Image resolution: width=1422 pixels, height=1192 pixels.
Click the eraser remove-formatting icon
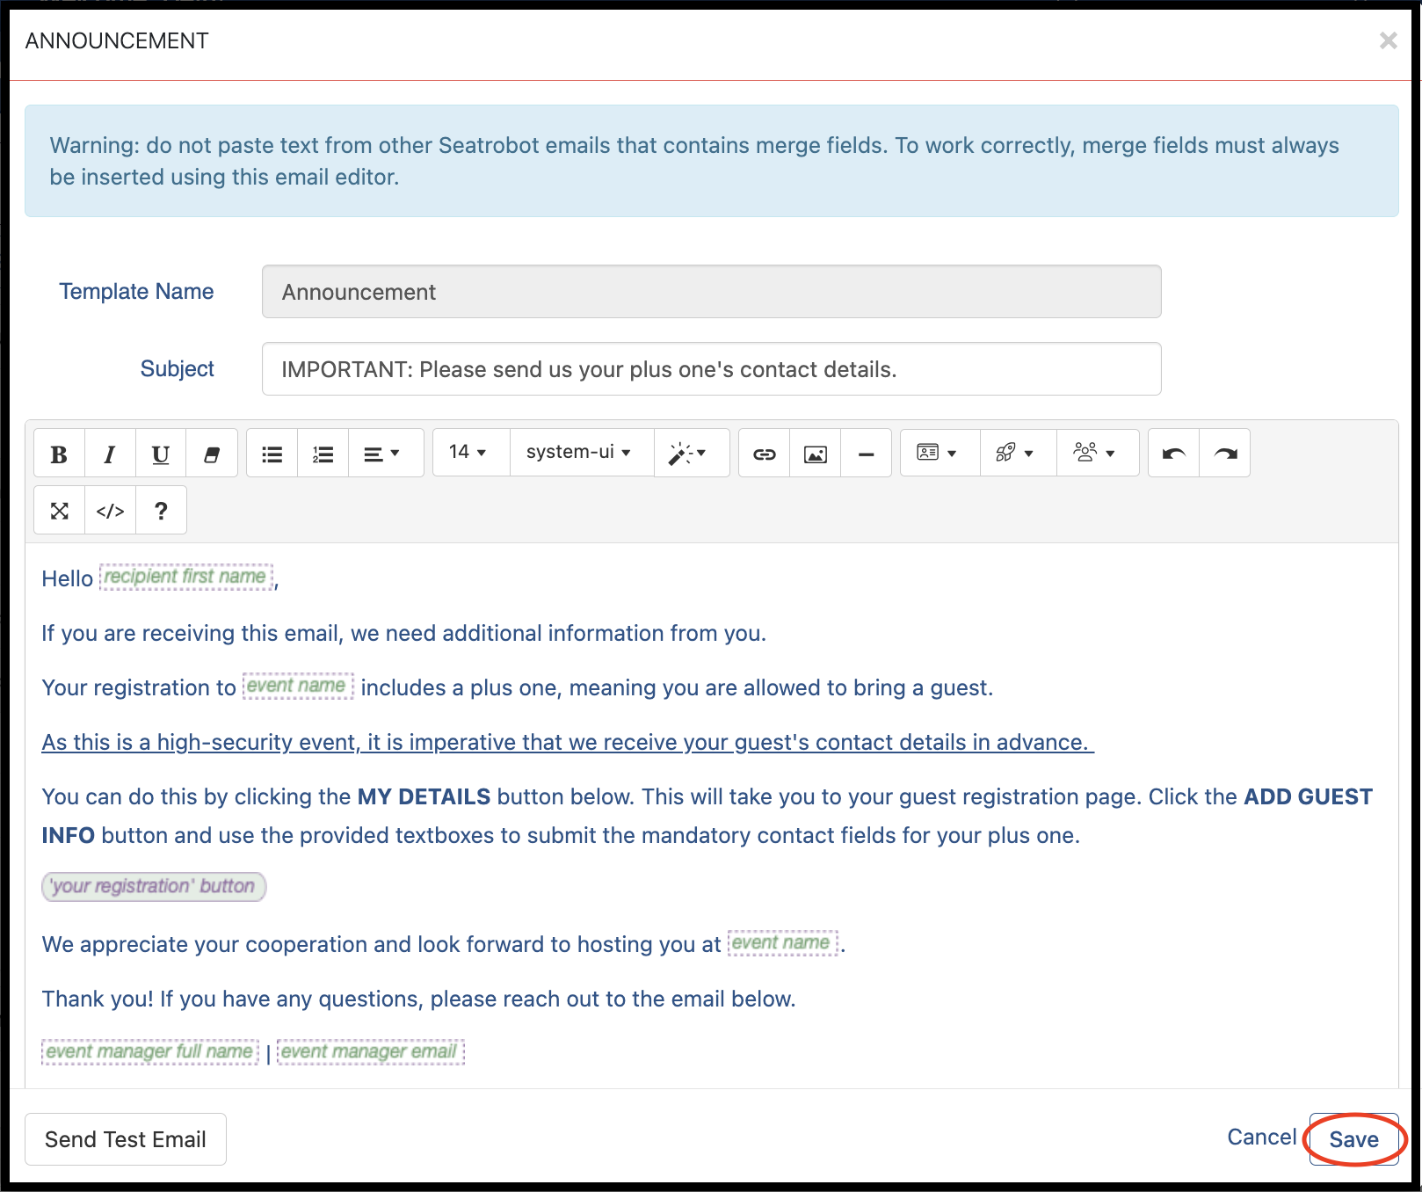(x=212, y=454)
